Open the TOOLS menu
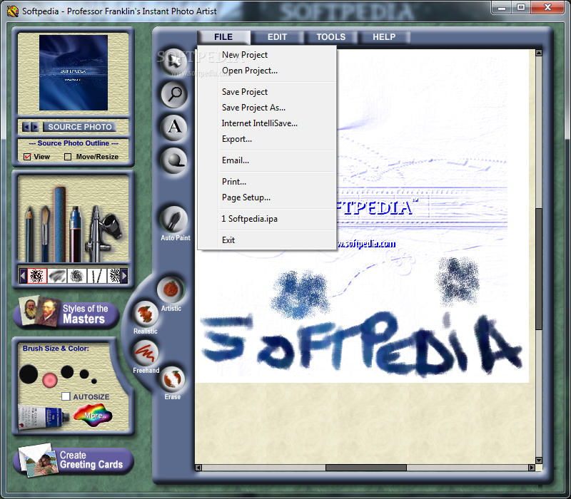The width and height of the screenshot is (571, 499). tap(330, 37)
